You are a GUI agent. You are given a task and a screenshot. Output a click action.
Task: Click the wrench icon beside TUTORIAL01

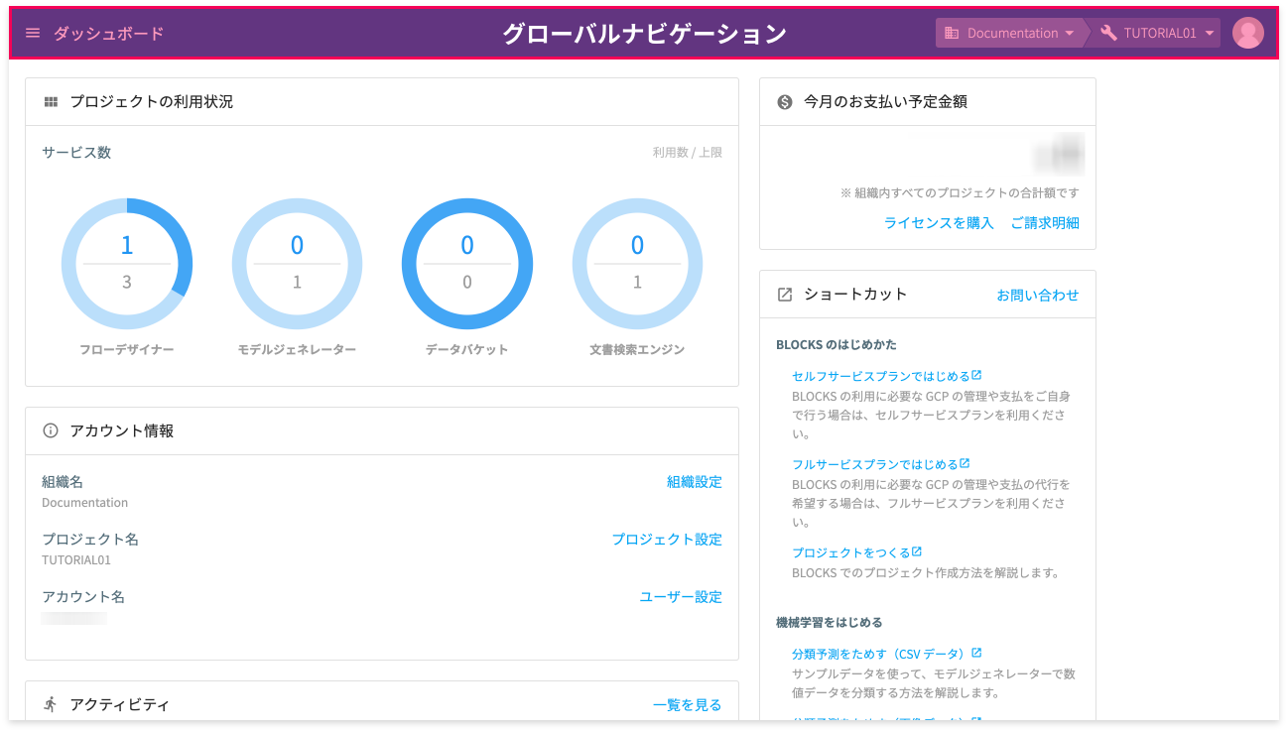click(1108, 33)
